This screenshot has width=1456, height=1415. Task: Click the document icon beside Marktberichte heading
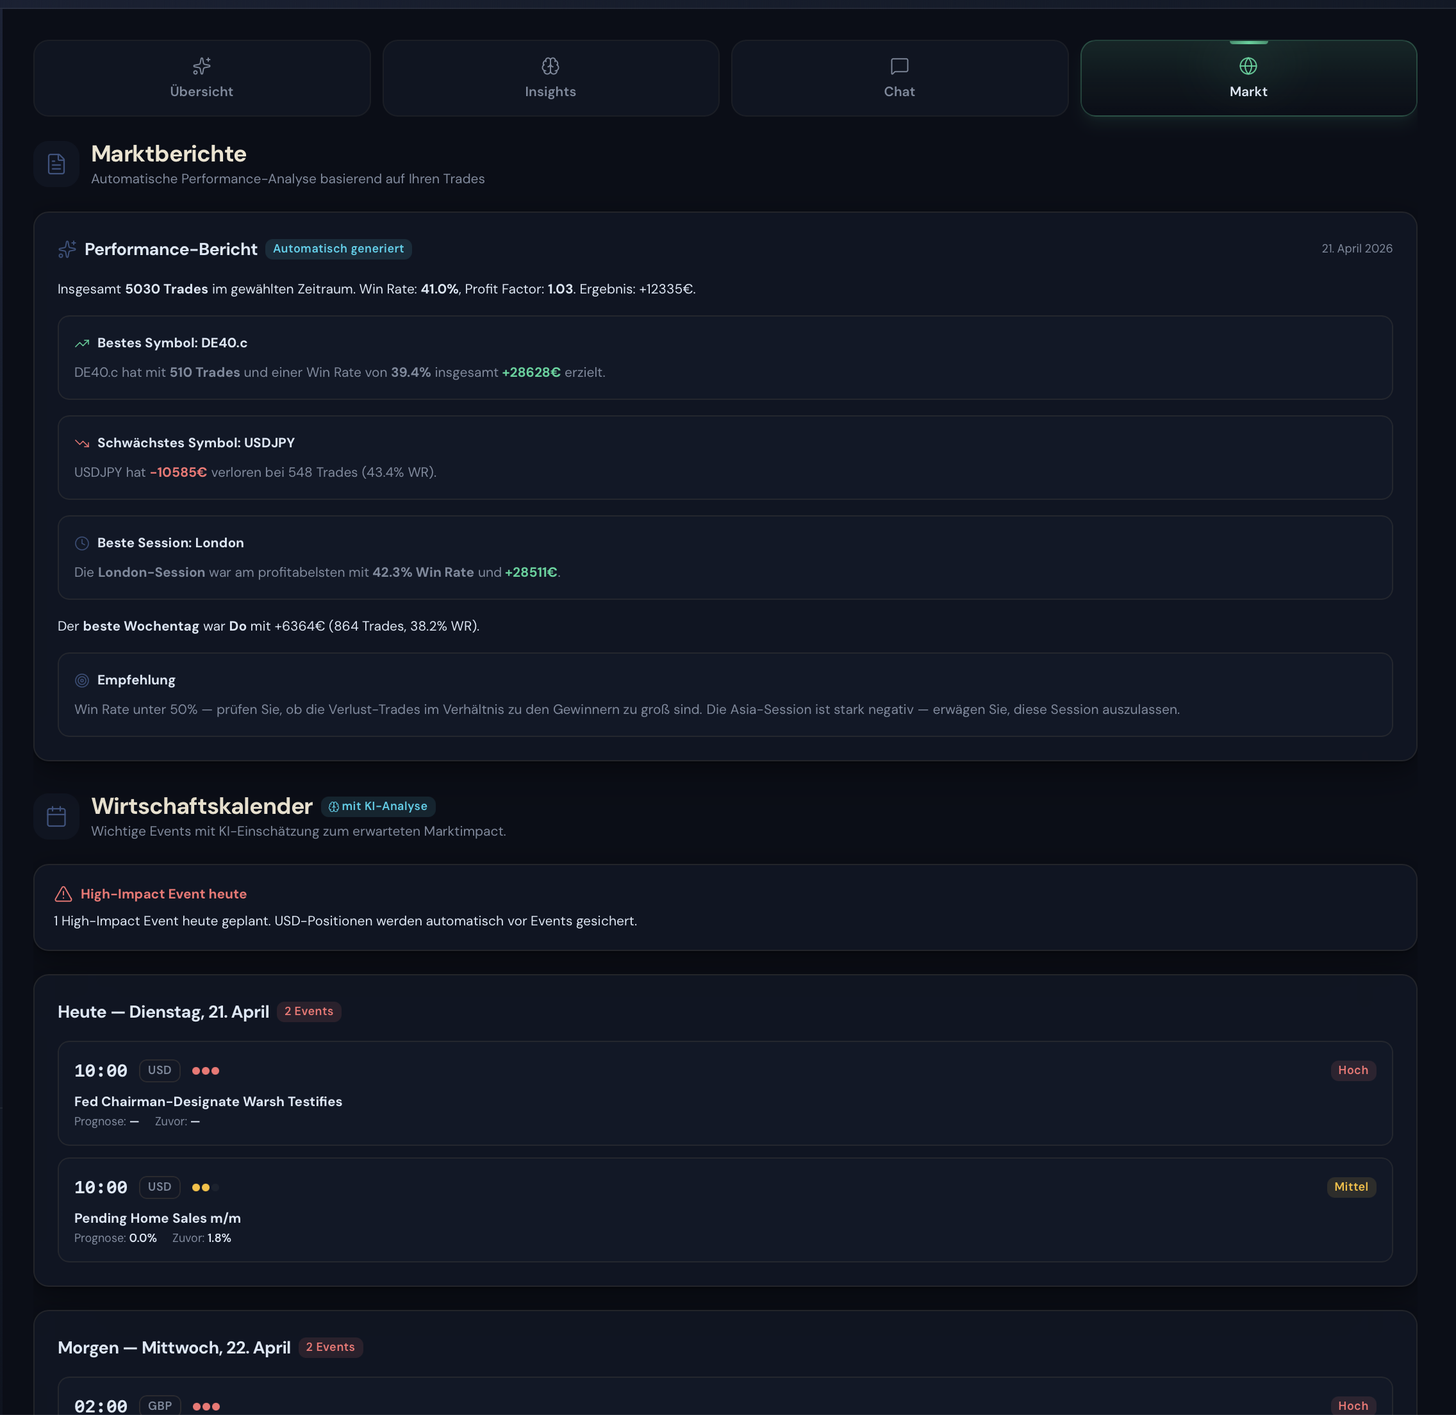coord(56,163)
